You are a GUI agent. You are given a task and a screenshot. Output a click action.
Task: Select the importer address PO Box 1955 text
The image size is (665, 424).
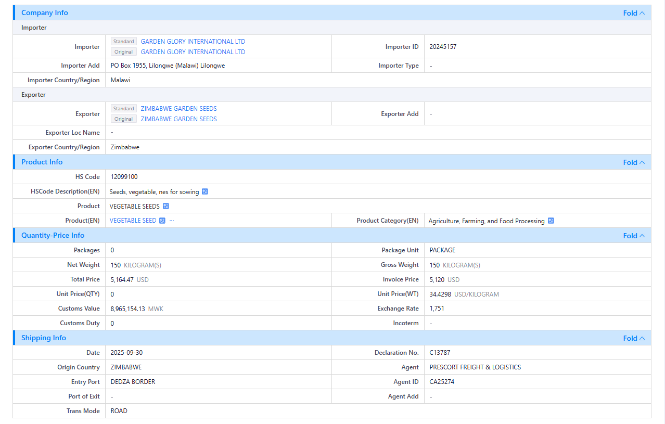[x=168, y=66]
